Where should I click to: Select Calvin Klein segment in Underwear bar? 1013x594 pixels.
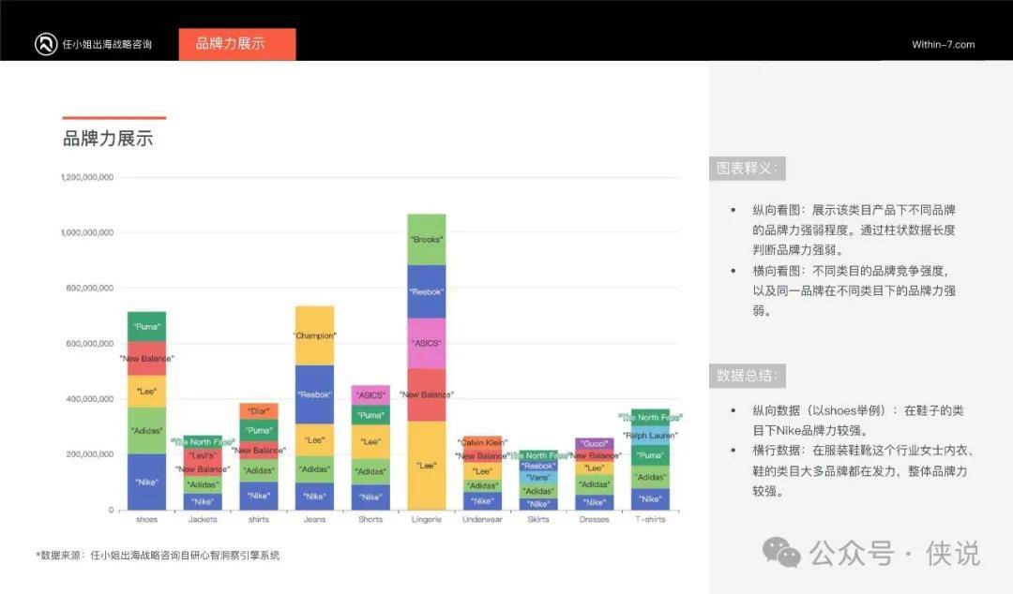coord(483,442)
